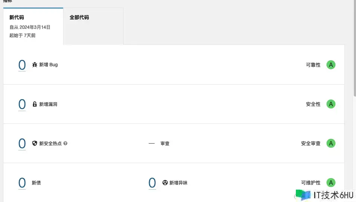Click the green A rating for 安全性
The width and height of the screenshot is (356, 202).
tap(331, 104)
